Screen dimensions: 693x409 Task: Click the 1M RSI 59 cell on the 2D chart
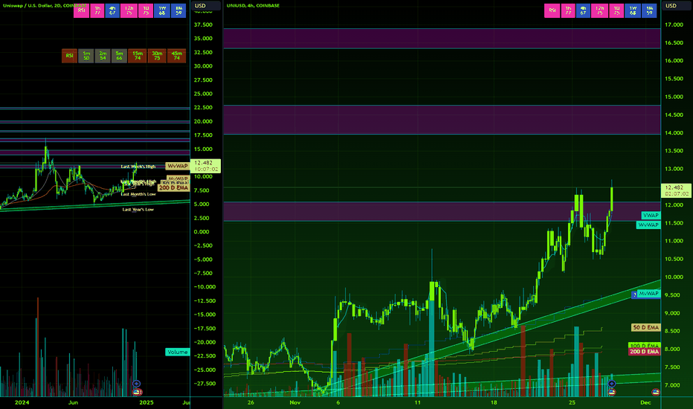coord(178,10)
